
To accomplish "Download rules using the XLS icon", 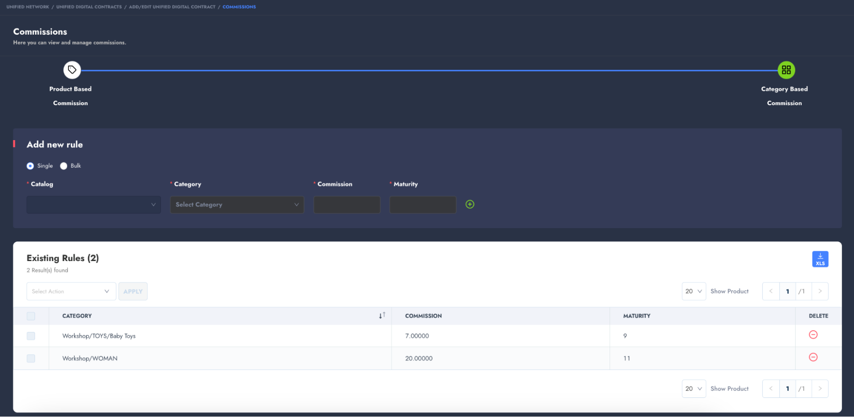I will (x=819, y=259).
